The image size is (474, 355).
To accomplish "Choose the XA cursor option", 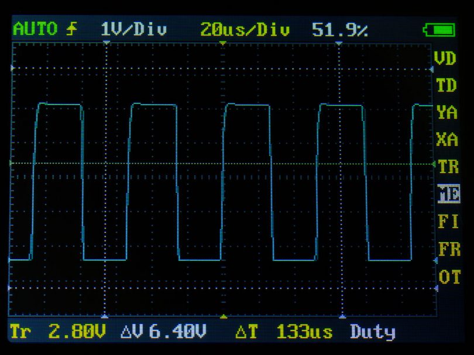I will 447,140.
